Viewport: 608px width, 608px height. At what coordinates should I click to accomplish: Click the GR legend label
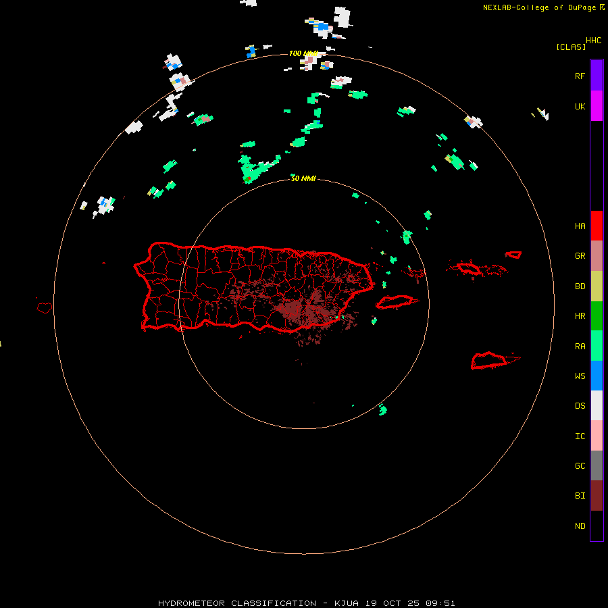[x=580, y=256]
